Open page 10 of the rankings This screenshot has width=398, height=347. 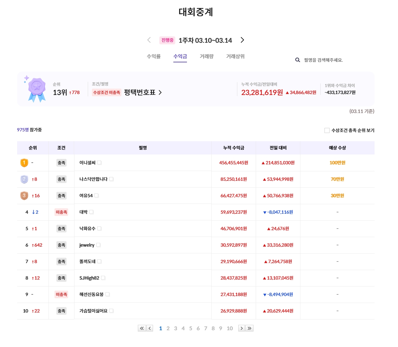[230, 328]
